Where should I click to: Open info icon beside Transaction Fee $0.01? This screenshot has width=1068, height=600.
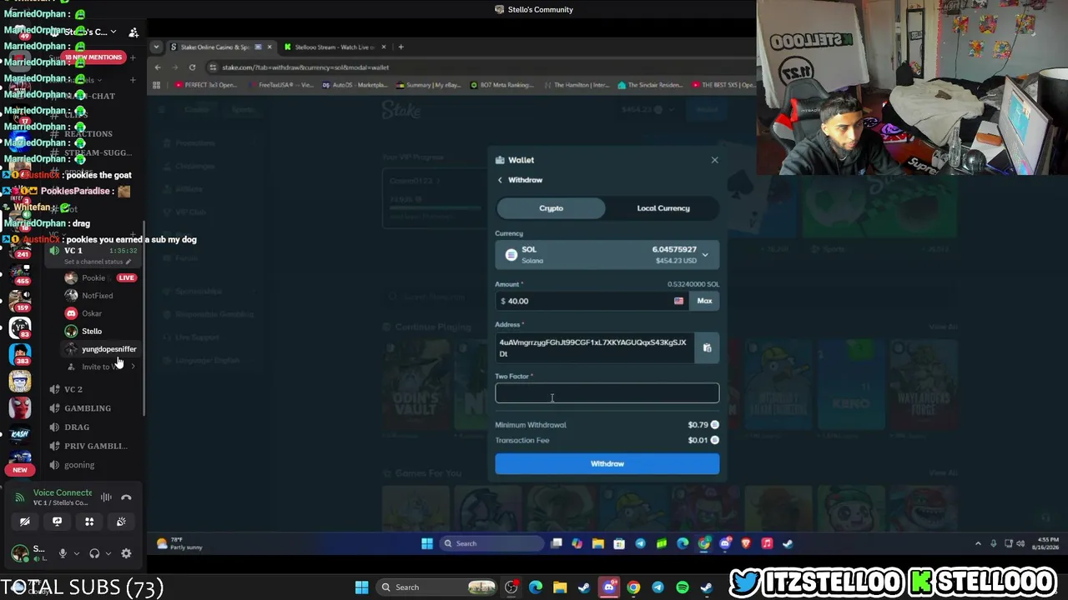point(714,440)
